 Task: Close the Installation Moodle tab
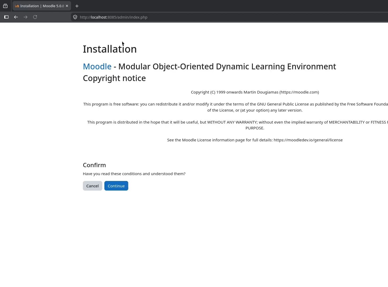(x=67, y=6)
